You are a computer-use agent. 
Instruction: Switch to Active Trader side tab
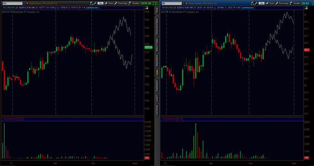pos(157,45)
